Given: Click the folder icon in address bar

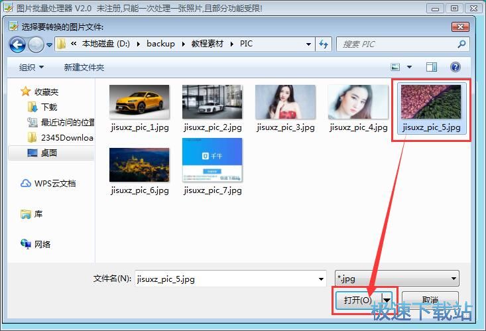Looking at the screenshot, I should 62,44.
